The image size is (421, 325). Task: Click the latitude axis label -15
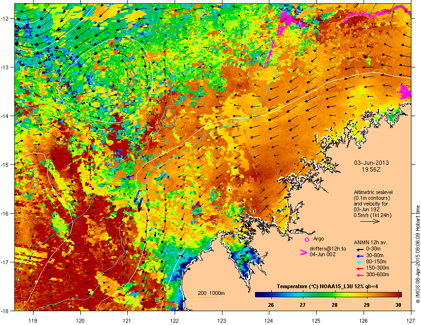(5, 164)
